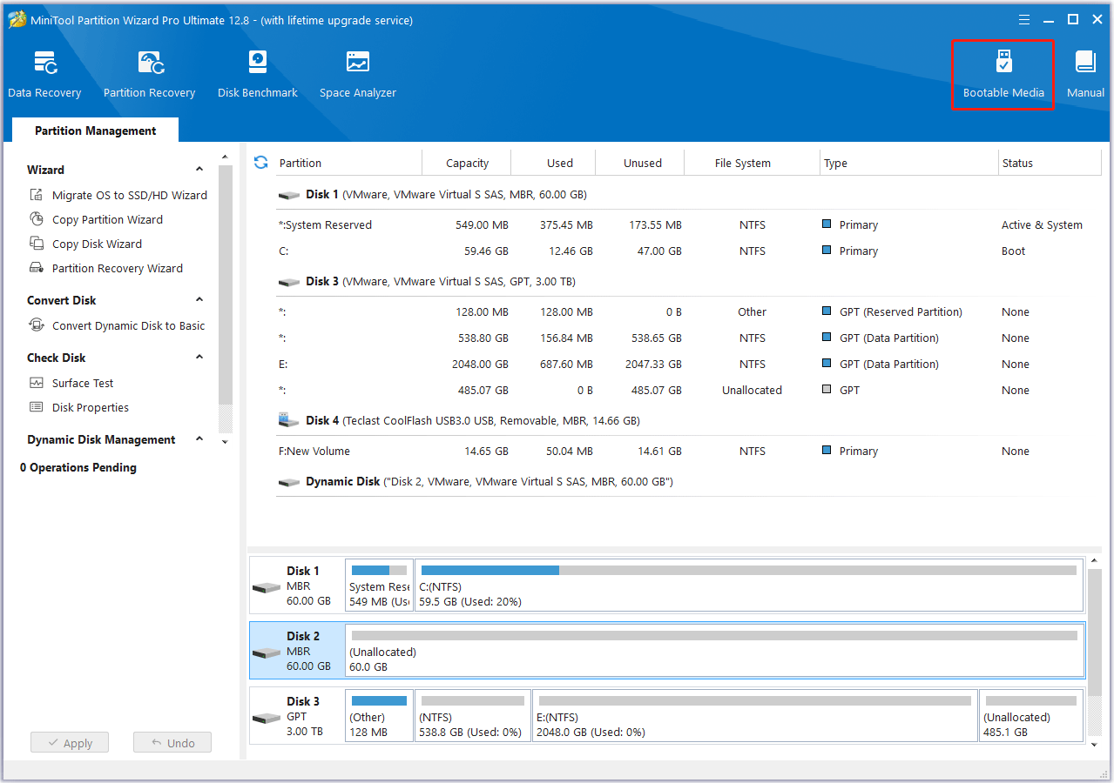
Task: Open the Manual
Action: (x=1085, y=75)
